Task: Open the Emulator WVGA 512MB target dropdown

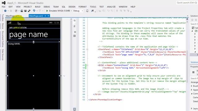Action: [x=71, y=11]
